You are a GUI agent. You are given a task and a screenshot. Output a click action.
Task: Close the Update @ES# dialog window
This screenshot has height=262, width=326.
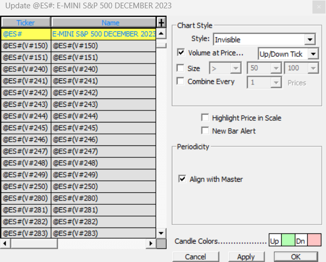(x=319, y=8)
